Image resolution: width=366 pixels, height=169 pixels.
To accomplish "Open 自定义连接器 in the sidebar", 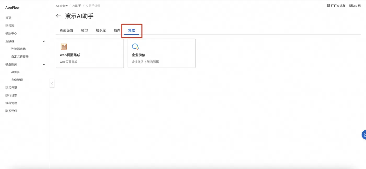I will [20, 57].
